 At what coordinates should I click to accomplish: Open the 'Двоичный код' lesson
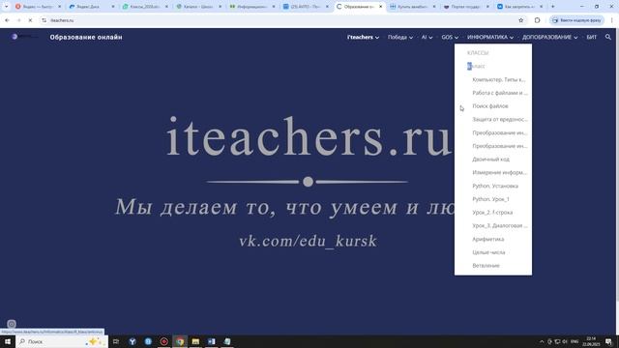point(490,159)
